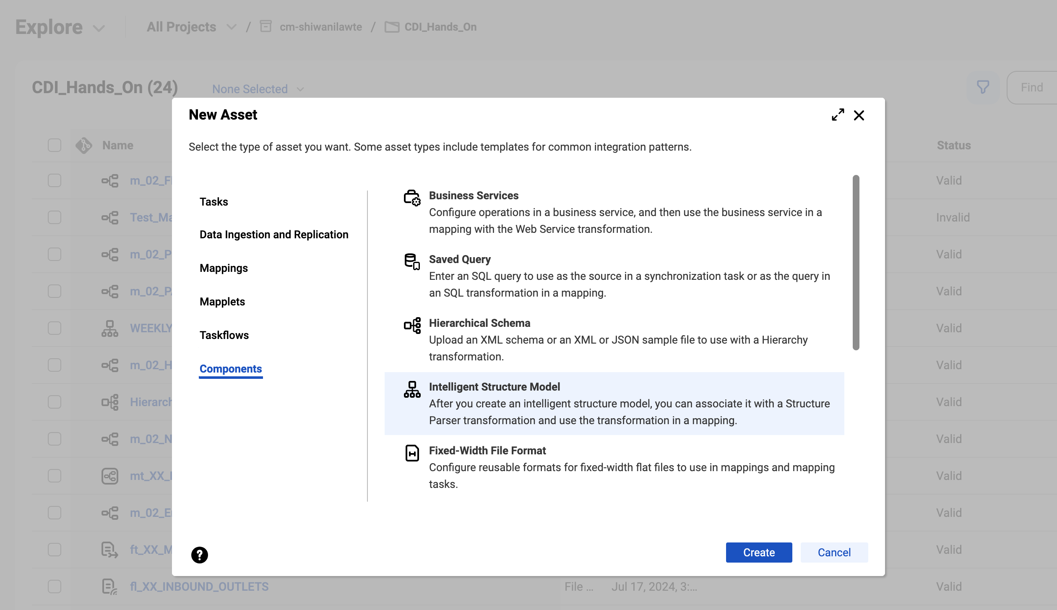Check the box for the ft_XX_M row

click(55, 550)
